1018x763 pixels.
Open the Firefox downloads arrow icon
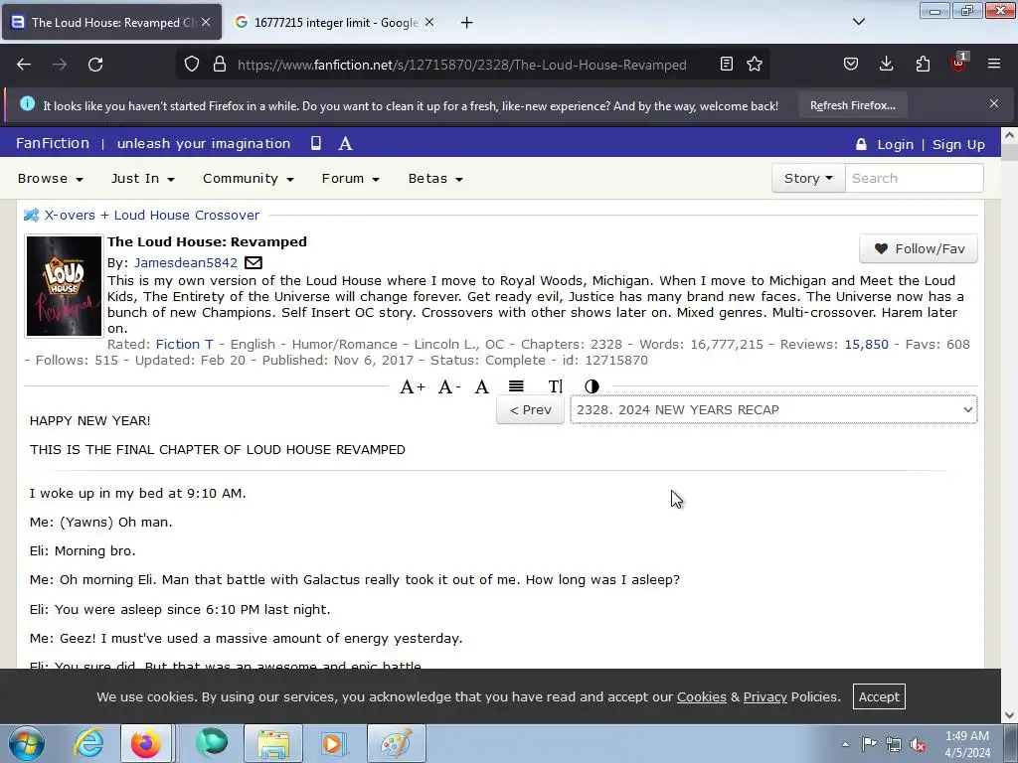tap(886, 65)
